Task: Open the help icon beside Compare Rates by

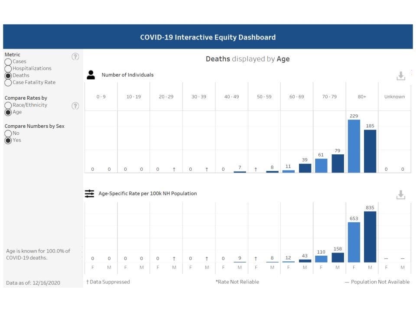Action: 75,106
